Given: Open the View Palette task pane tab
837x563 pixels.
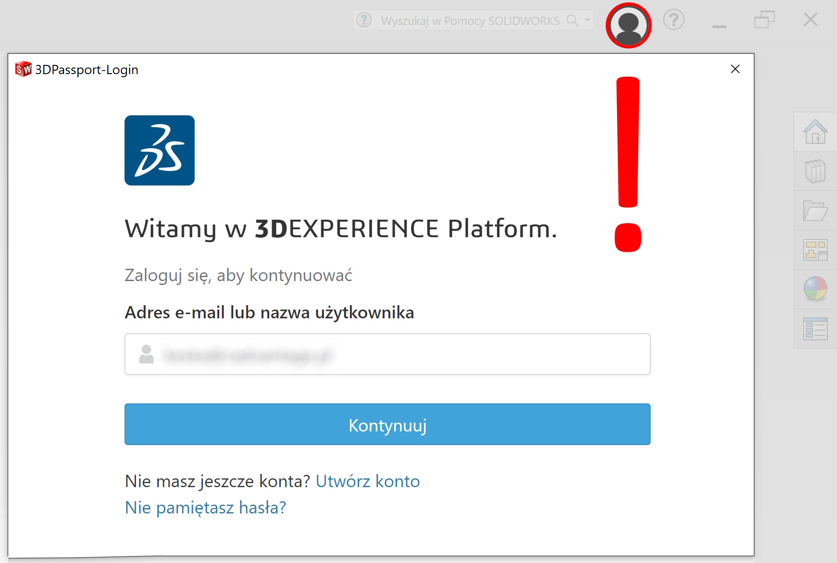Looking at the screenshot, I should (x=815, y=250).
